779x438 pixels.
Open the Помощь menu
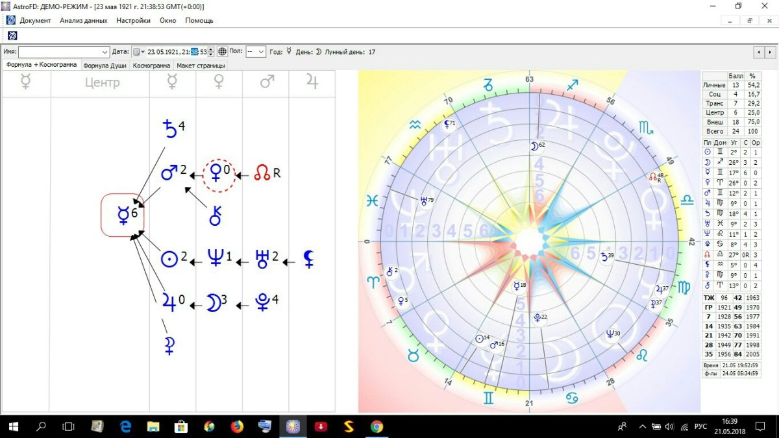coord(200,20)
